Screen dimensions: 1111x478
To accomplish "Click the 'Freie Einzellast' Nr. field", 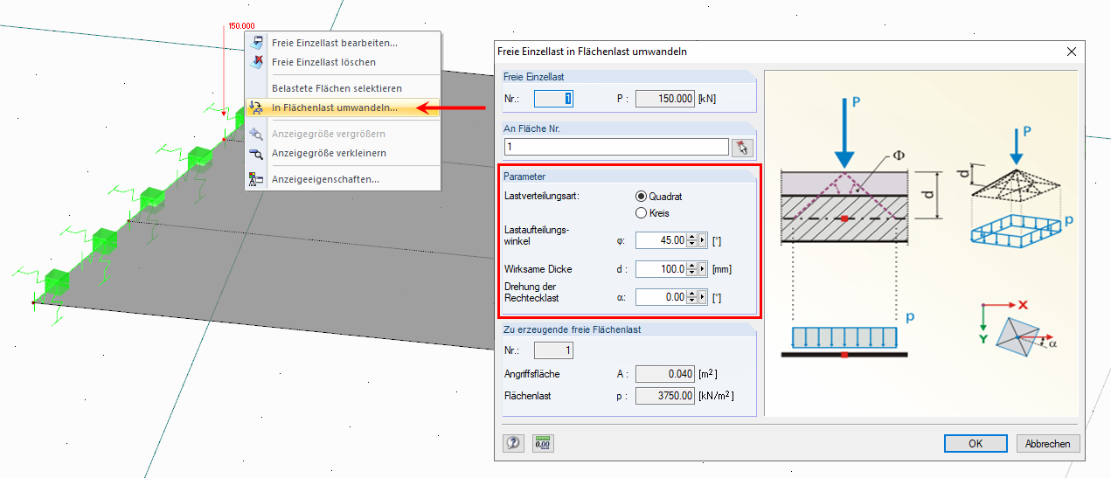I will point(553,99).
